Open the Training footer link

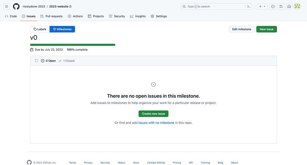(x=205, y=163)
